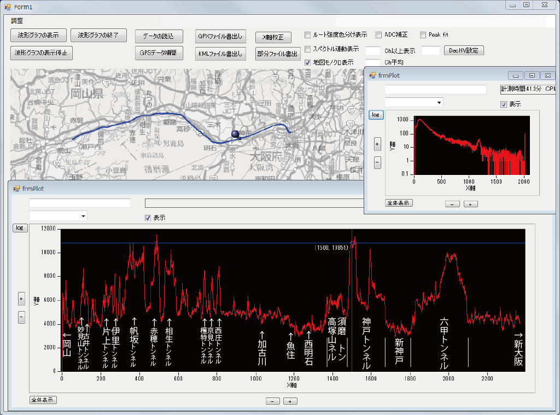The image size is (560, 415).
Task: Click the Ch以上表示 input field
Action: [373, 51]
